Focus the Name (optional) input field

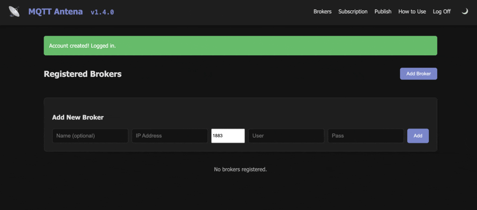(90, 136)
